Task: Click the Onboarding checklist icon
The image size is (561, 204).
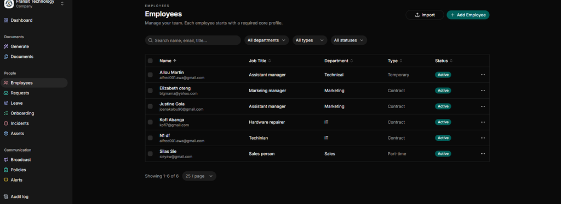Action: click(x=5, y=113)
